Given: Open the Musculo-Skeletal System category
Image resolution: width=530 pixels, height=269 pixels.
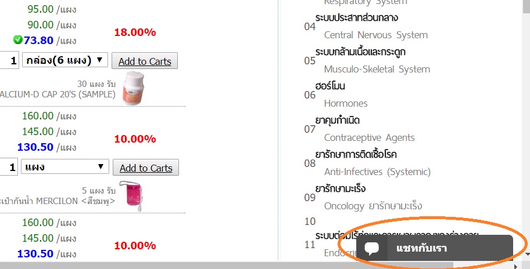Looking at the screenshot, I should pos(377,69).
